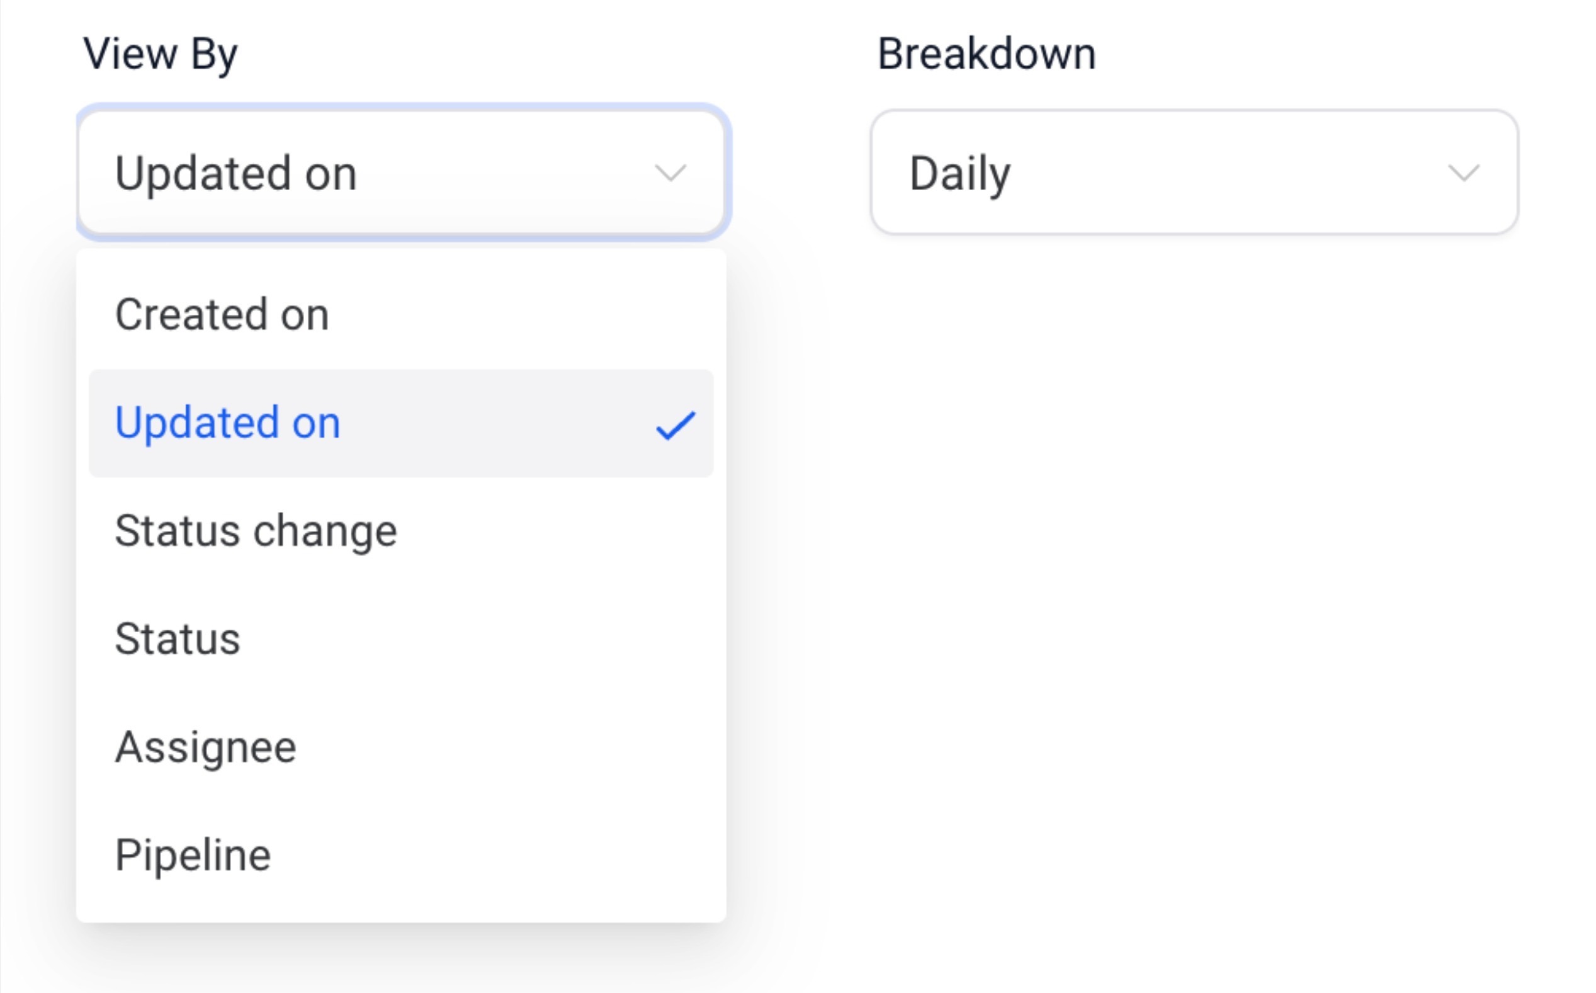Click empty row space right of Status change
Viewport: 1596px width, 993px height.
tap(558, 531)
